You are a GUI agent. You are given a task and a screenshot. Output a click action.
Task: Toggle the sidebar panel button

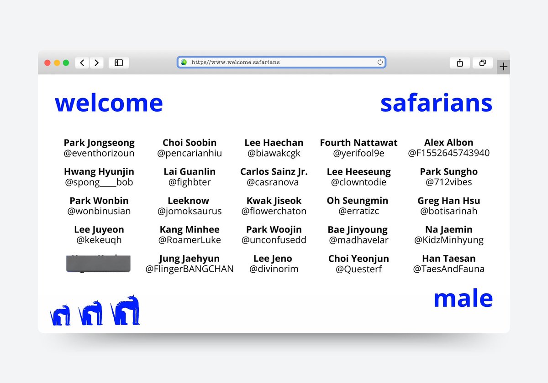pyautogui.click(x=119, y=63)
